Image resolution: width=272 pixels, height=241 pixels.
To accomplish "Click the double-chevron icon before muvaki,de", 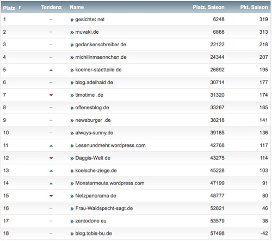I will pos(72,33).
